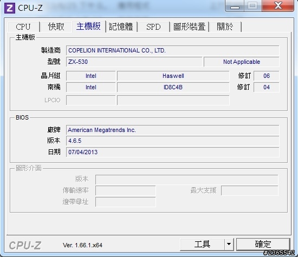Click the 邊帶尋址 field

click(x=126, y=202)
